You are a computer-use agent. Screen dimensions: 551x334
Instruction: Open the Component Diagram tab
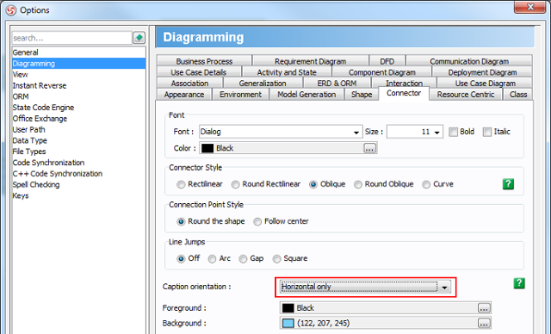[382, 72]
